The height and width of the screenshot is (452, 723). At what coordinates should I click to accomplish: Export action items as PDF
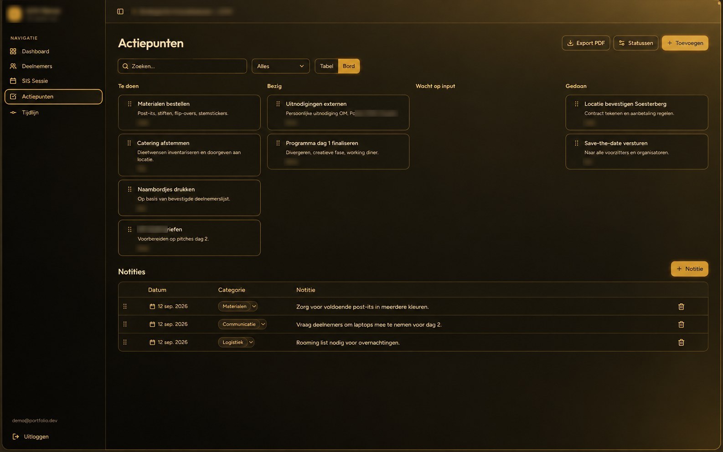pos(586,43)
